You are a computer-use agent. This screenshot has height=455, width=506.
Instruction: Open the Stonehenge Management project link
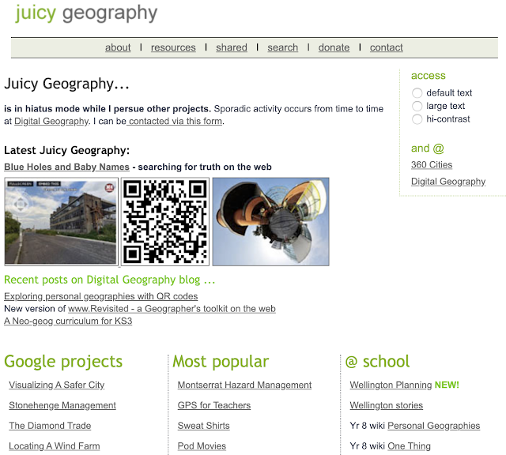coord(62,405)
